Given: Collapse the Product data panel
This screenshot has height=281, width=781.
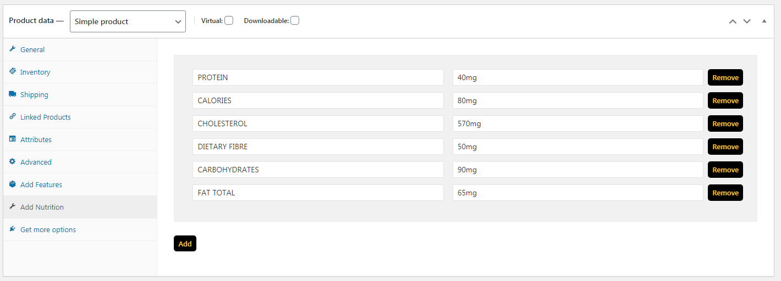Looking at the screenshot, I should [764, 21].
